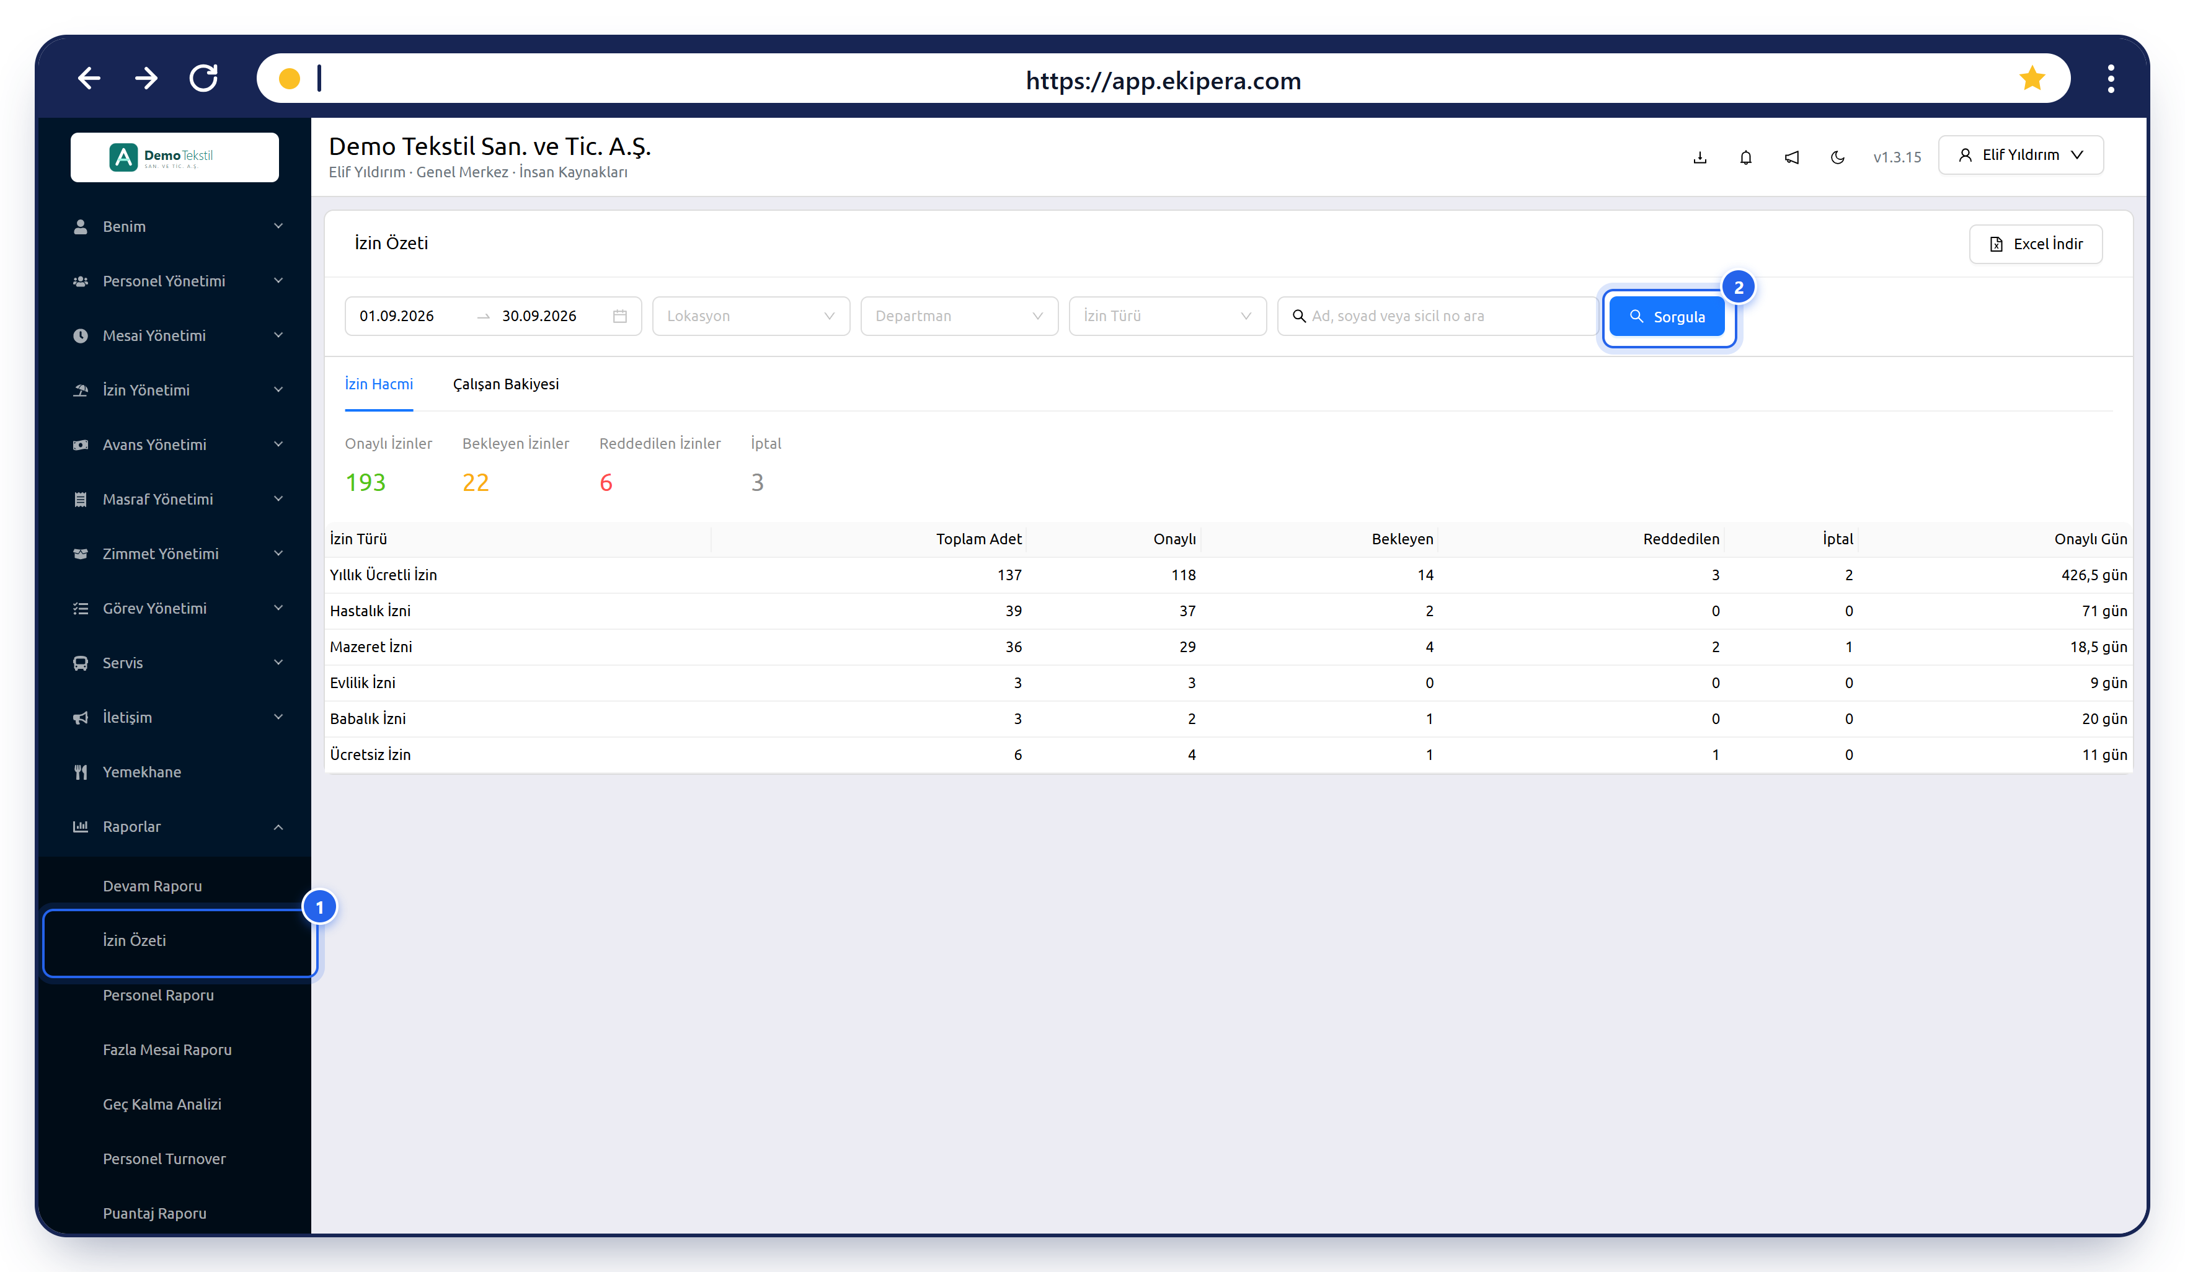
Task: Expand Mesai Yönetimi menu
Action: (x=174, y=335)
